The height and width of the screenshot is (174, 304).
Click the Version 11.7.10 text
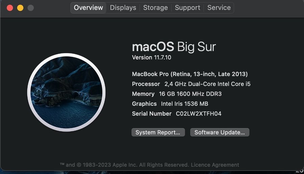[151, 58]
